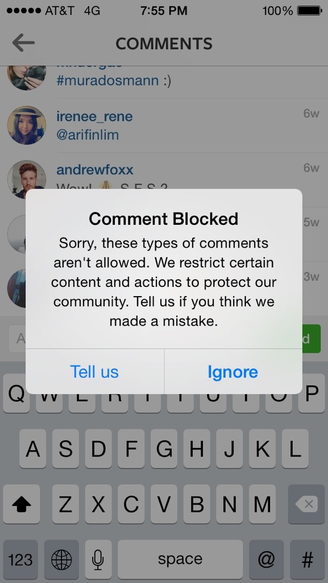
Task: Tap the battery icon in status bar
Action: (310, 11)
